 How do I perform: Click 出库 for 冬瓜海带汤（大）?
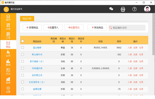(x=135, y=82)
